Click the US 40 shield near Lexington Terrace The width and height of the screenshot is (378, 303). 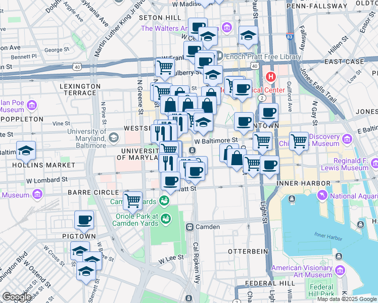tap(77, 67)
